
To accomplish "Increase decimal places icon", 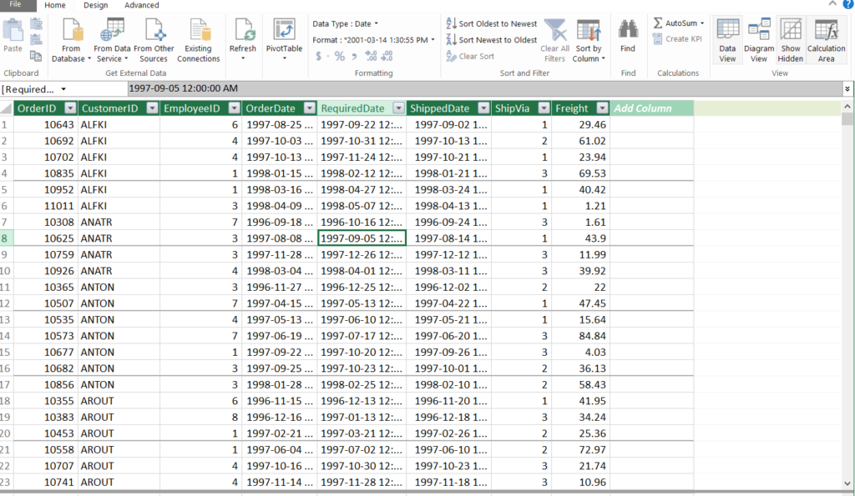I will [371, 56].
